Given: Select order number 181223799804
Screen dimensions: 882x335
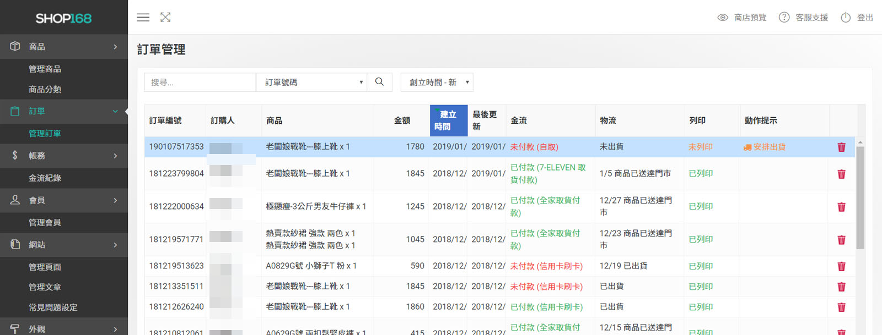Looking at the screenshot, I should pyautogui.click(x=176, y=173).
